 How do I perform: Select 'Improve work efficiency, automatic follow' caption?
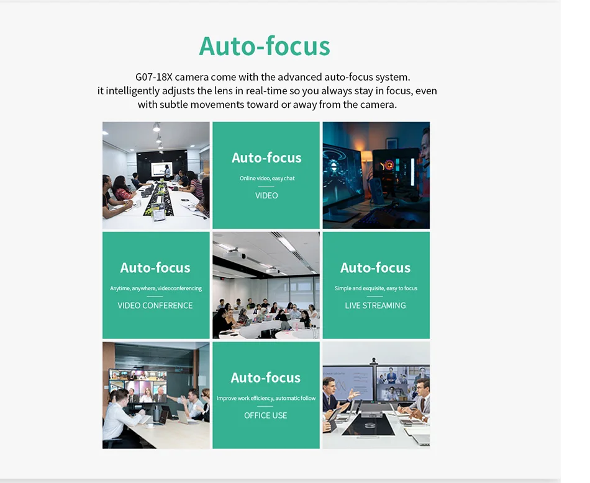(266, 398)
